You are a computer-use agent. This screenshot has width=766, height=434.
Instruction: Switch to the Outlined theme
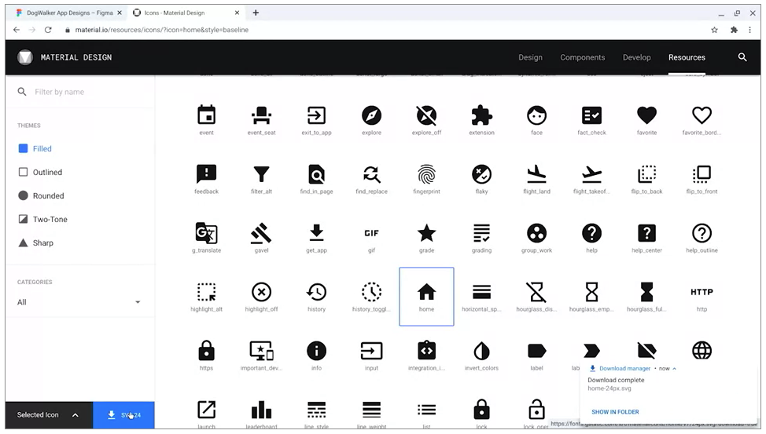click(x=40, y=172)
